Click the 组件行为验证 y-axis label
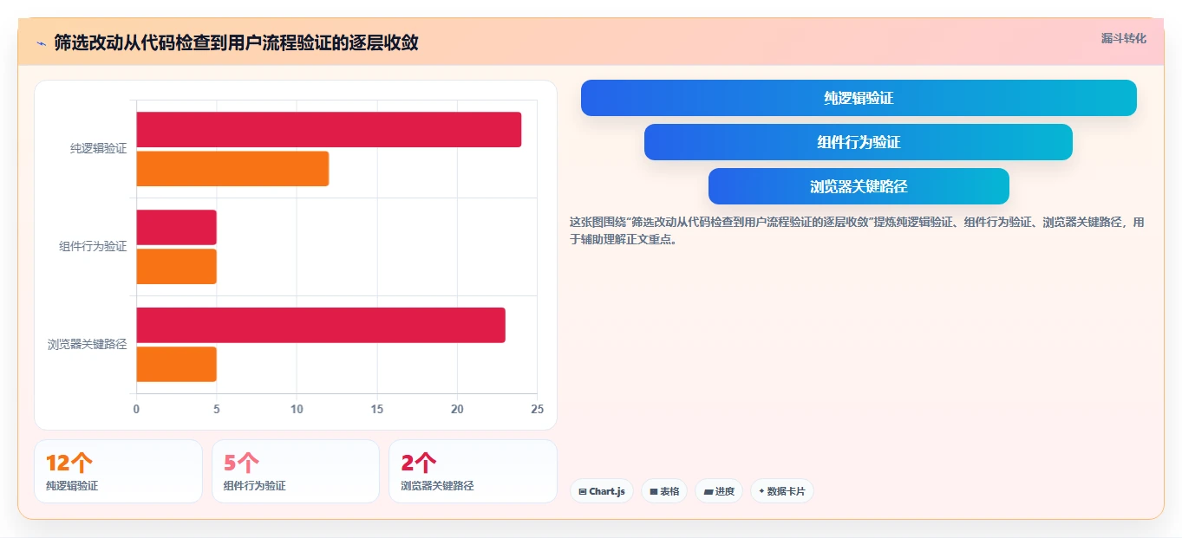This screenshot has height=538, width=1182. click(93, 247)
